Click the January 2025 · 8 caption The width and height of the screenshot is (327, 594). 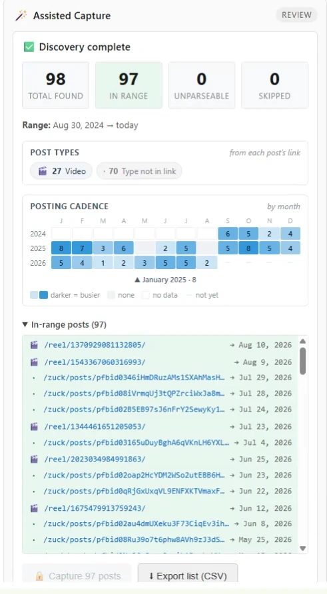165,280
